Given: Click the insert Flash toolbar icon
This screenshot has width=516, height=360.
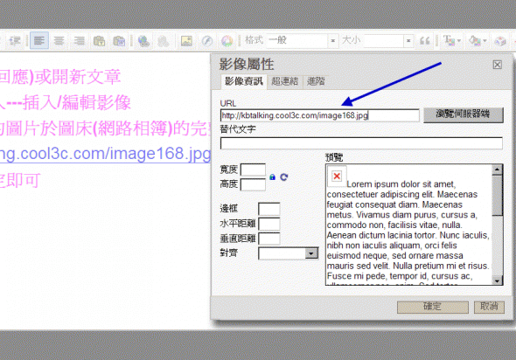Looking at the screenshot, I should 207,41.
